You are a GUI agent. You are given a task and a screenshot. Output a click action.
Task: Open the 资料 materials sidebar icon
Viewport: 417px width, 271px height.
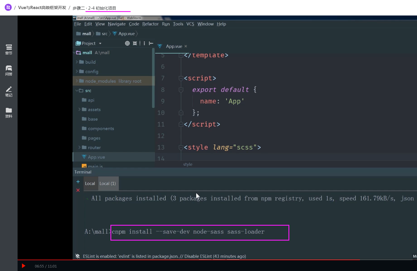pos(9,113)
